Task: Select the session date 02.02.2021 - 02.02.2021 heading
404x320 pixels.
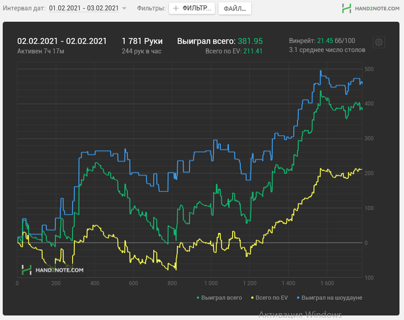Action: click(x=62, y=41)
